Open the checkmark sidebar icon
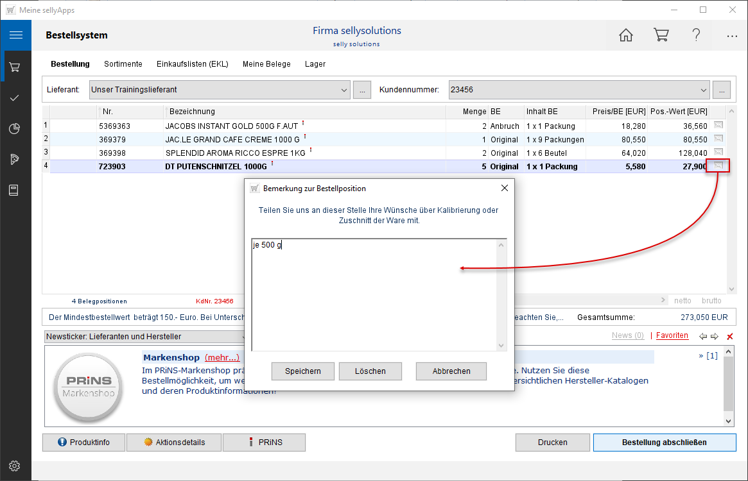 (x=15, y=97)
